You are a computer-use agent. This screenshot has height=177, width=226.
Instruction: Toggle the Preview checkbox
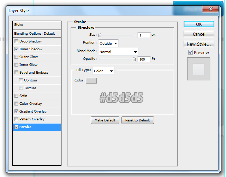tap(190, 52)
